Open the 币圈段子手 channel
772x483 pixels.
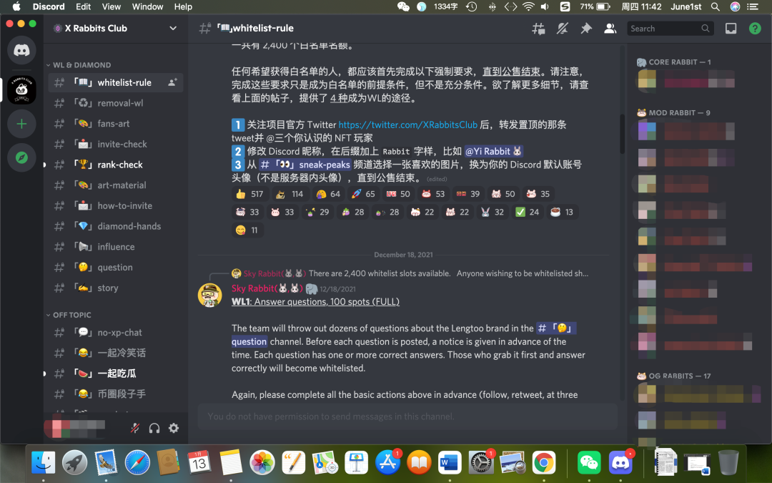click(116, 394)
